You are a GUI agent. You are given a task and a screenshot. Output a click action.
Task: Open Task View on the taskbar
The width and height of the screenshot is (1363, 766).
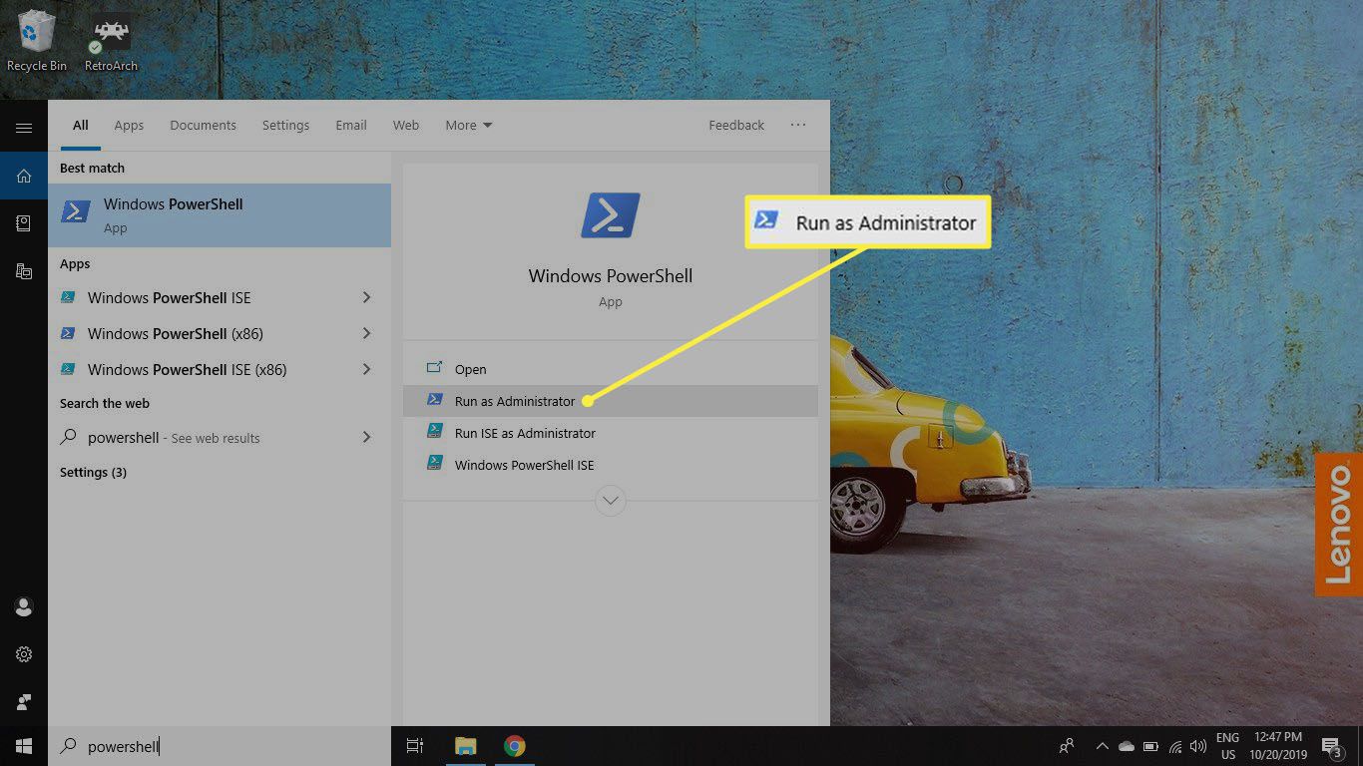tap(415, 746)
